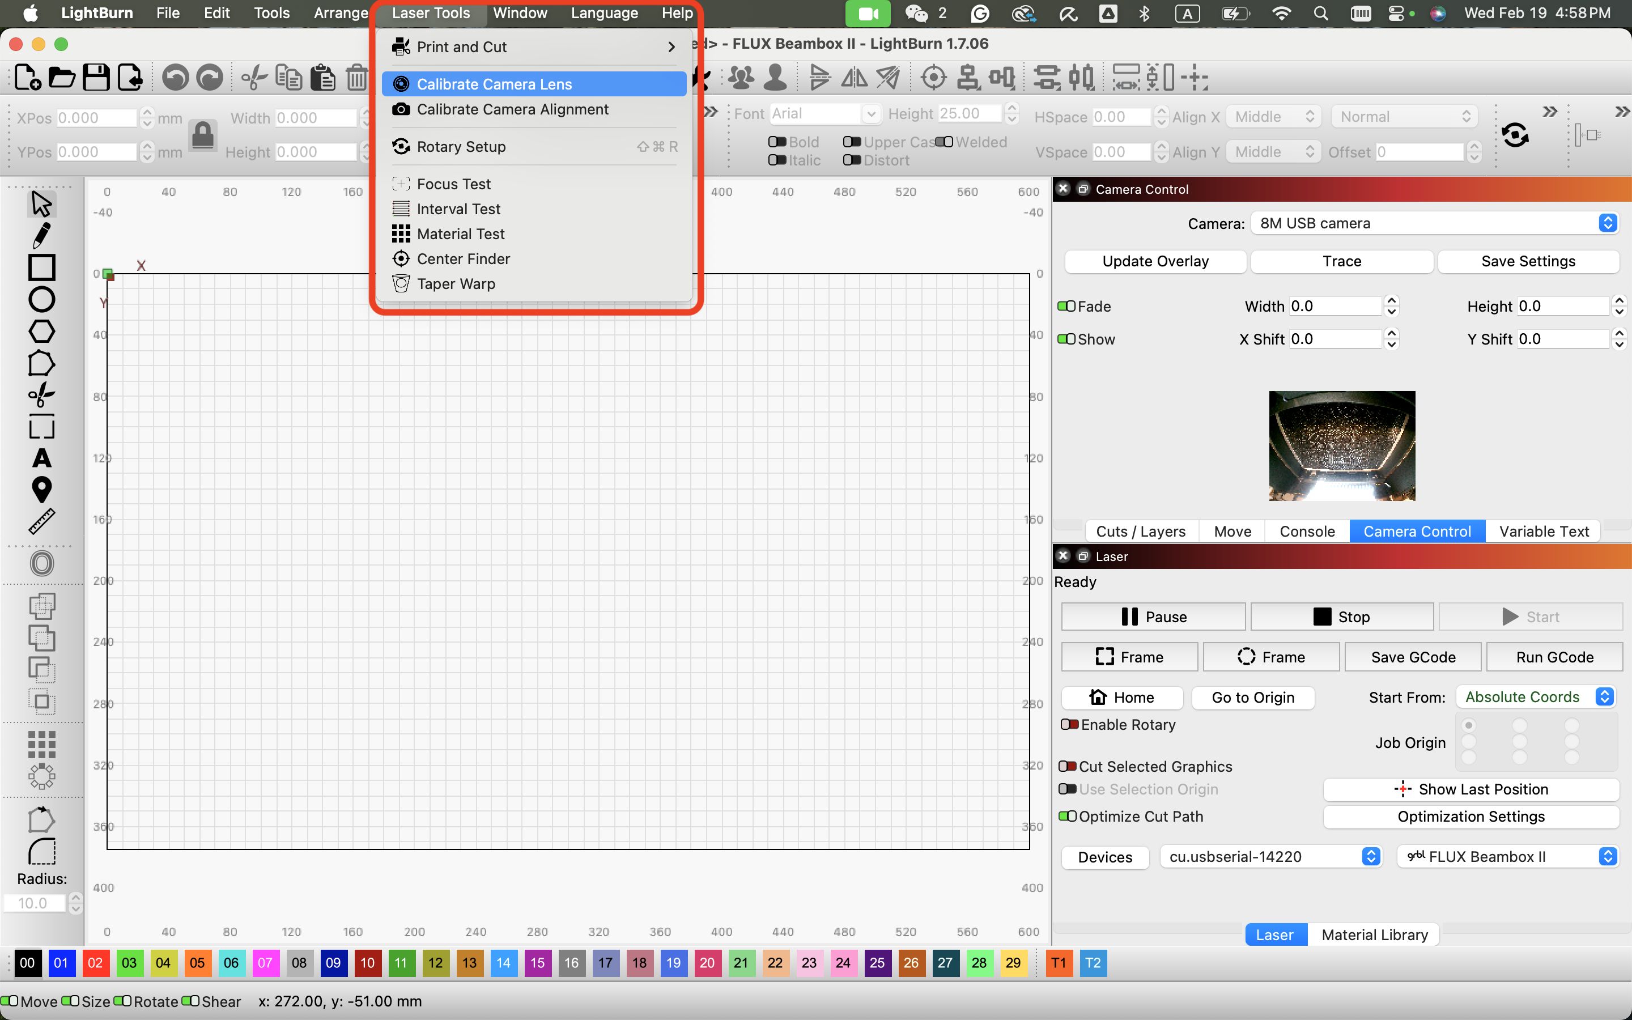This screenshot has width=1632, height=1020.
Task: Toggle the camera Fade switch
Action: [1066, 306]
